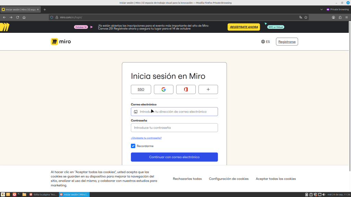This screenshot has width=351, height=197.
Task: Open Firefox hamburger application menu
Action: (346, 17)
